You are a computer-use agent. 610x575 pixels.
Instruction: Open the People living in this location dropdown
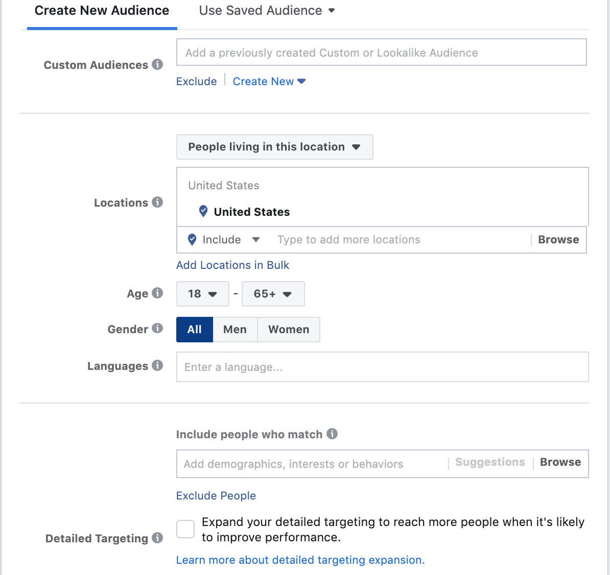click(274, 146)
